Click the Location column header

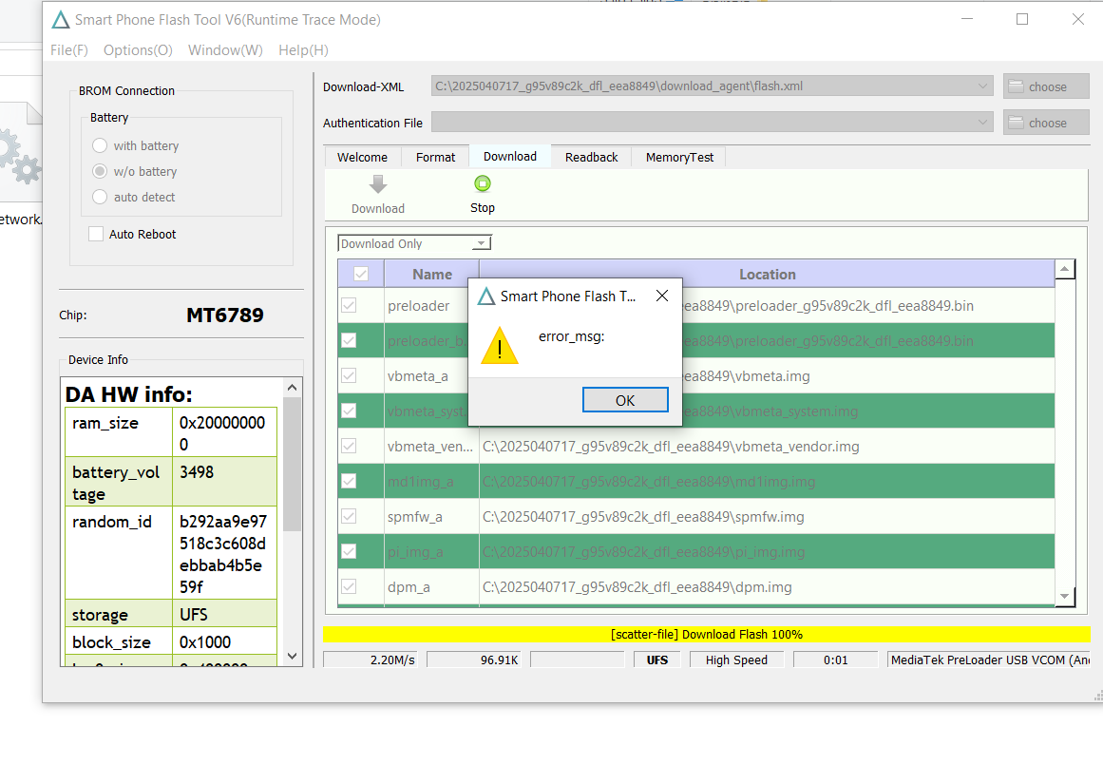coord(767,274)
